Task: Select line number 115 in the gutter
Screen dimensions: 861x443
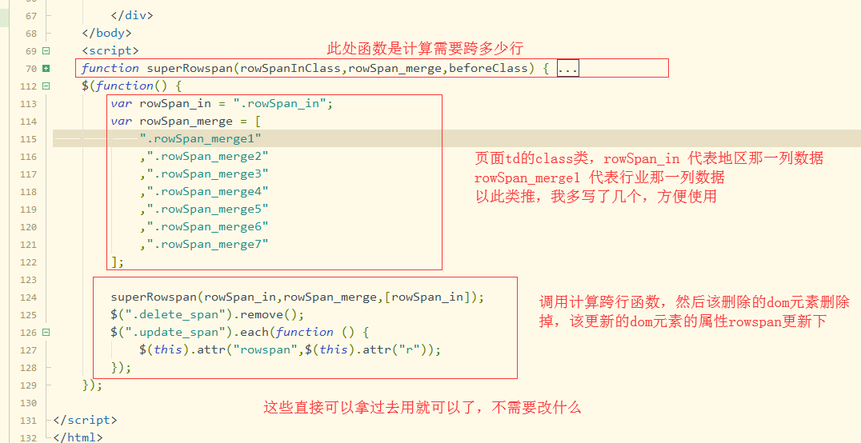Action: click(x=27, y=139)
